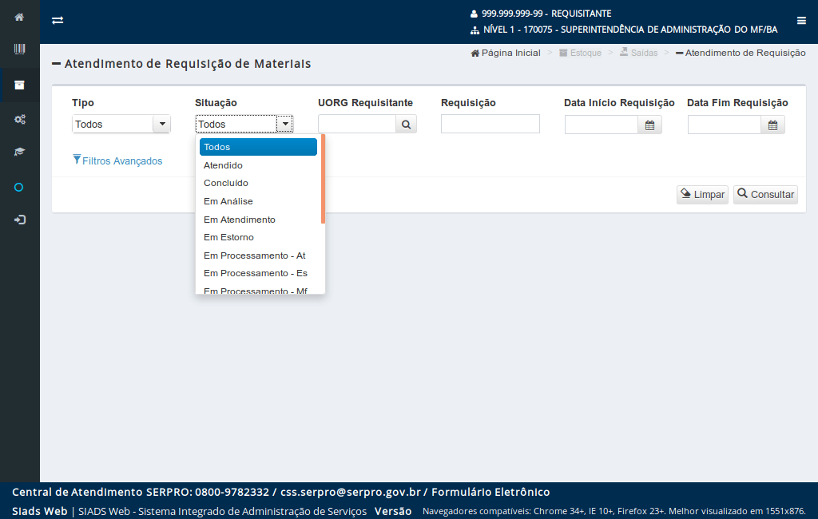This screenshot has width=818, height=519.
Task: Focus the UORG Requisitante input field
Action: 357,124
